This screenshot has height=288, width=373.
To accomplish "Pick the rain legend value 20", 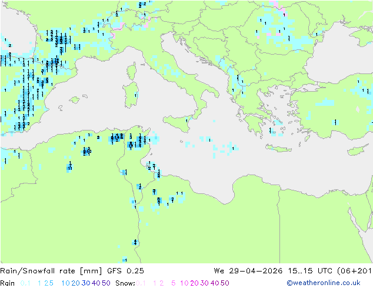I will [75, 283].
